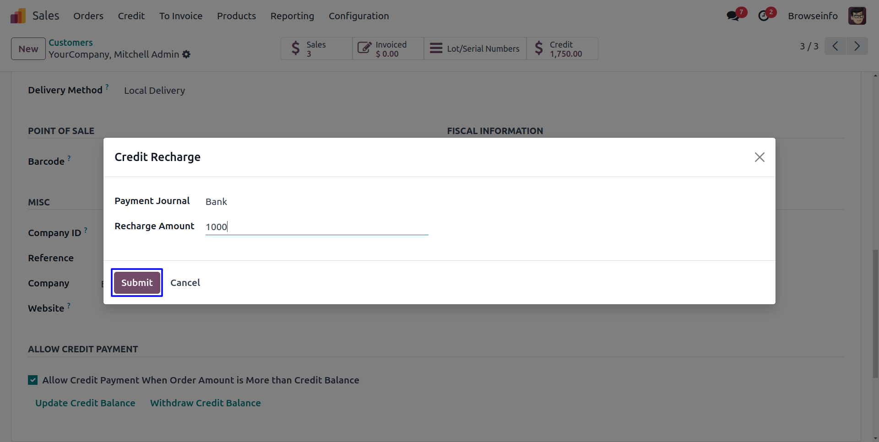879x442 pixels.
Task: Submit the credit recharge
Action: (x=137, y=283)
